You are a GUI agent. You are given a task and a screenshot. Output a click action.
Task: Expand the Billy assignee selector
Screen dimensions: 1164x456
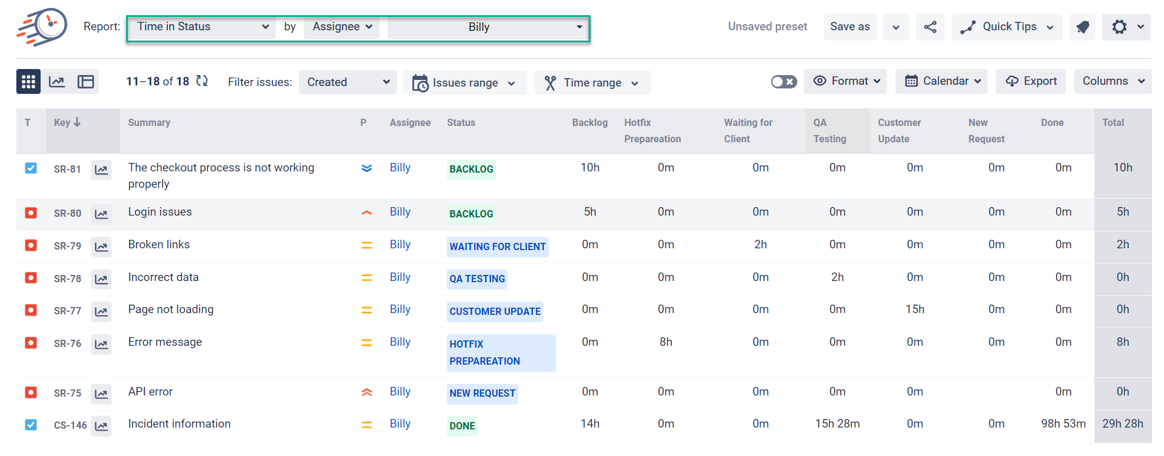(x=488, y=27)
